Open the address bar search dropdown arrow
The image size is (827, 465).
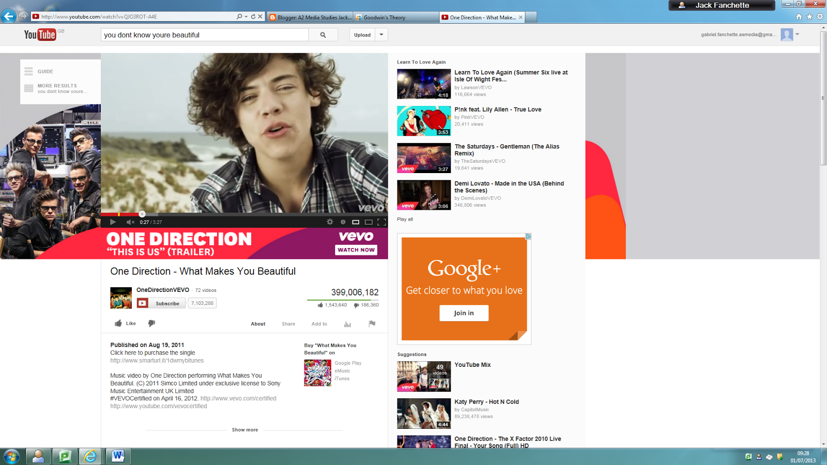(246, 17)
